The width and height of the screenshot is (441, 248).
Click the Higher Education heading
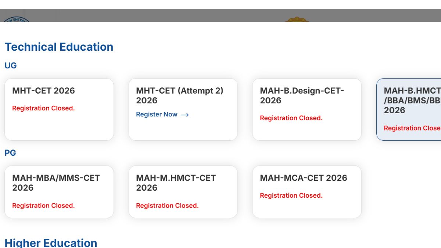(51, 243)
